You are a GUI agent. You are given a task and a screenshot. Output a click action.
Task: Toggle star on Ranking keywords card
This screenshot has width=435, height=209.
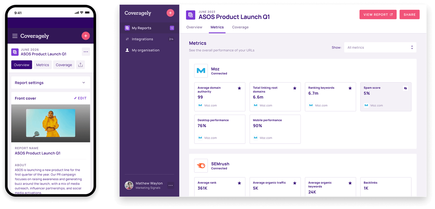(350, 88)
